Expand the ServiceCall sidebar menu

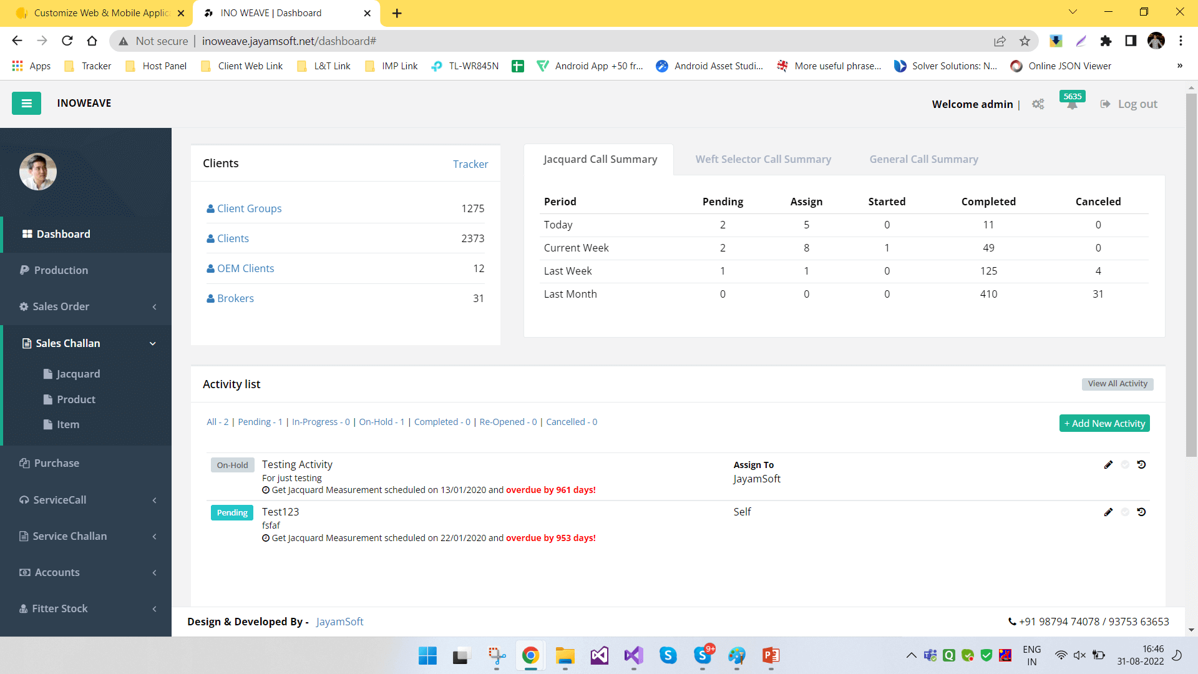(x=86, y=500)
